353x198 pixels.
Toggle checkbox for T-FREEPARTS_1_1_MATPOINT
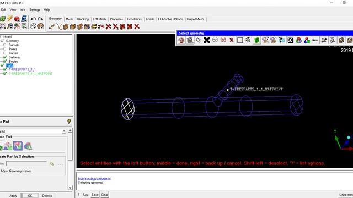(x=5, y=73)
